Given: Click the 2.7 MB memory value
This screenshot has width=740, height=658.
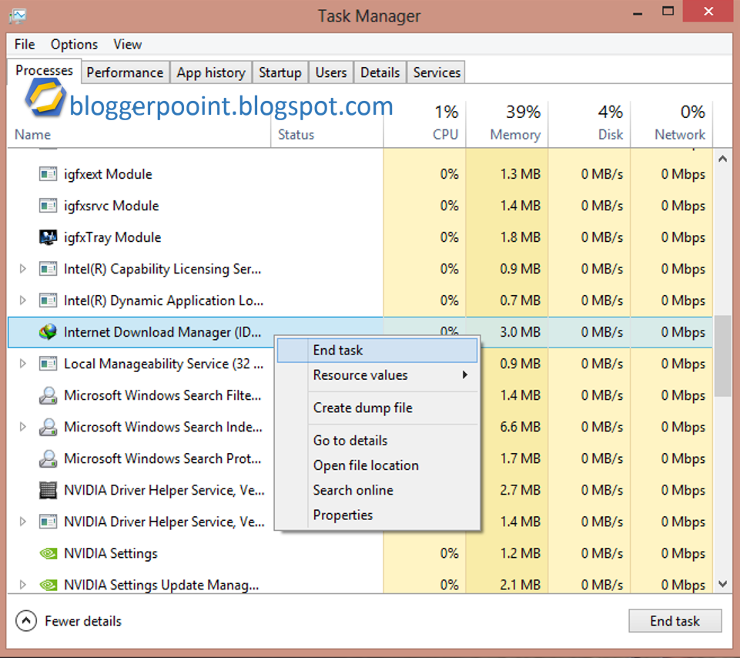Looking at the screenshot, I should pyautogui.click(x=520, y=490).
